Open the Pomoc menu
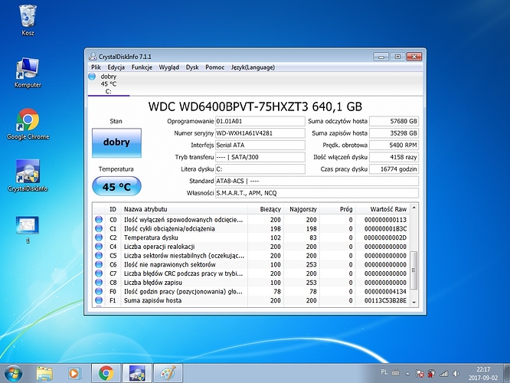 click(214, 67)
